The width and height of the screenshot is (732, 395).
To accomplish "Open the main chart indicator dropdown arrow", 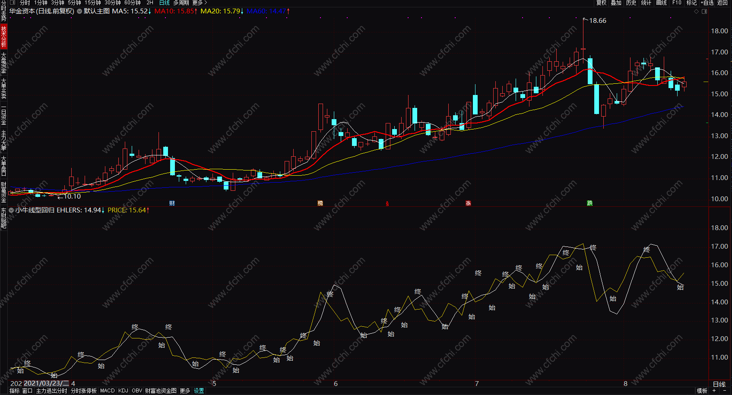I will 79,11.
